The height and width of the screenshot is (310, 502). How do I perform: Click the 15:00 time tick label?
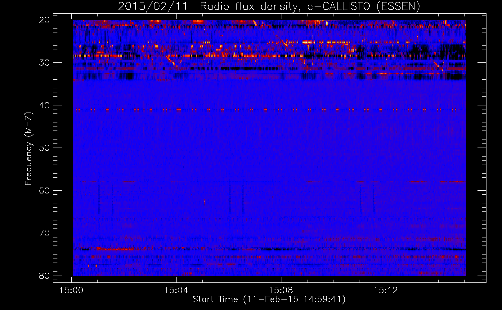click(x=71, y=290)
